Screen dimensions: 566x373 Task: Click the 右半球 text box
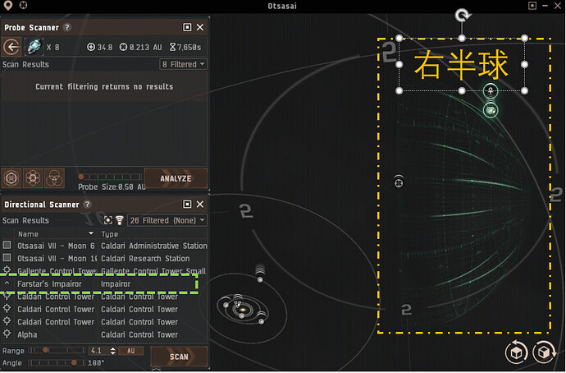coord(462,65)
